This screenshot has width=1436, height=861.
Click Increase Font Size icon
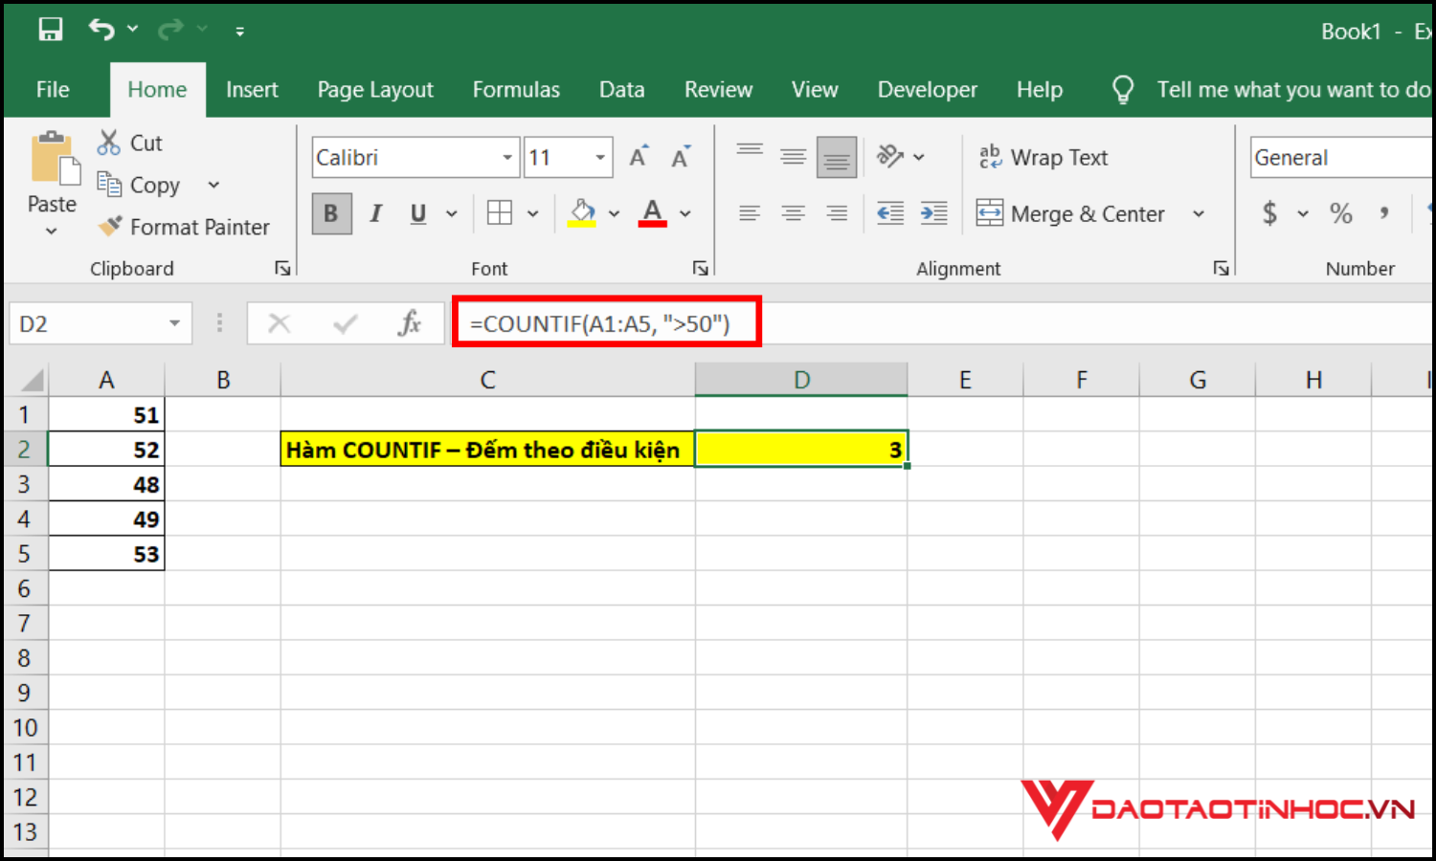pyautogui.click(x=639, y=157)
